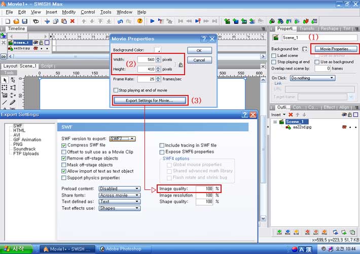Click the blue Play Movie toolbar button
This screenshot has width=360, height=254.
pyautogui.click(x=152, y=21)
